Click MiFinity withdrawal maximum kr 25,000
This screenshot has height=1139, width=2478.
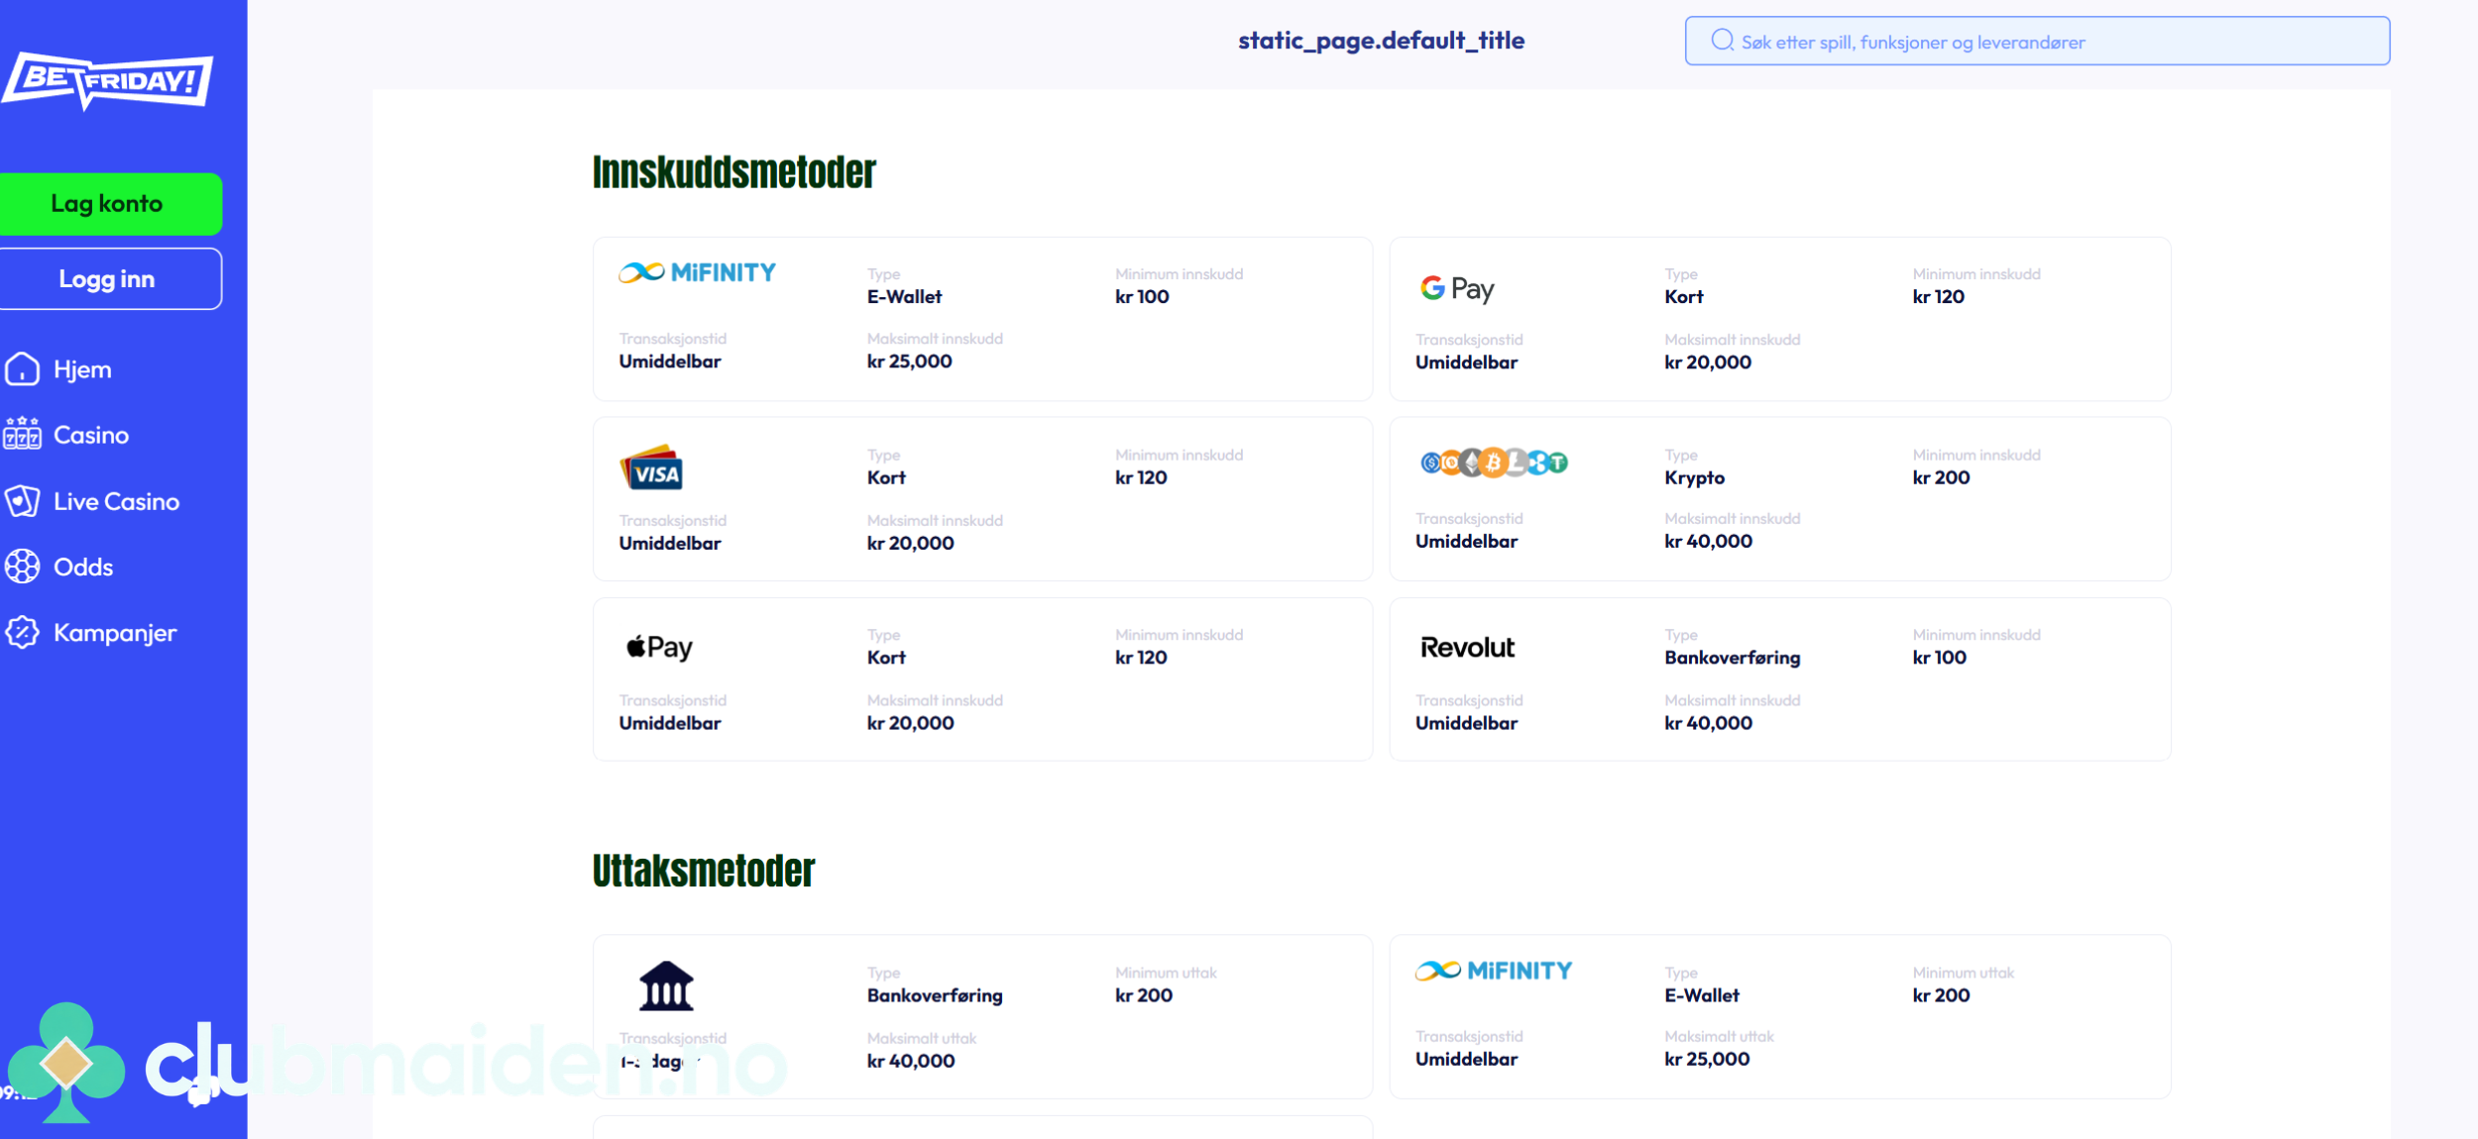pyautogui.click(x=1707, y=1059)
